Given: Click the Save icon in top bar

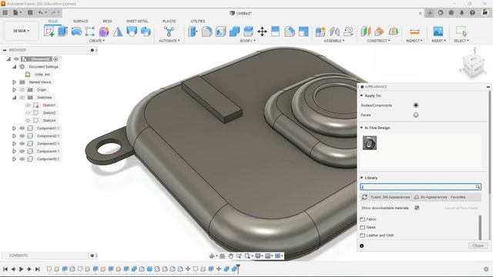Looking at the screenshot, I should point(30,13).
